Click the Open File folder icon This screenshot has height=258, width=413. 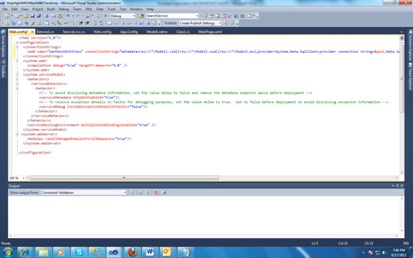point(26,16)
